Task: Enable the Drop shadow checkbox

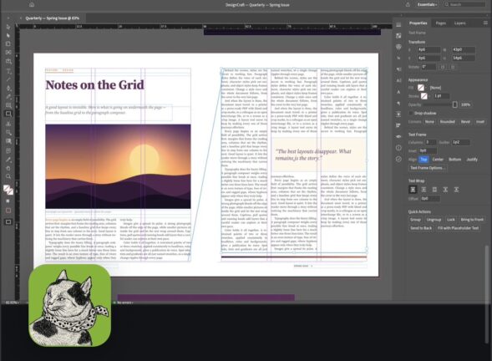Action: click(x=411, y=113)
